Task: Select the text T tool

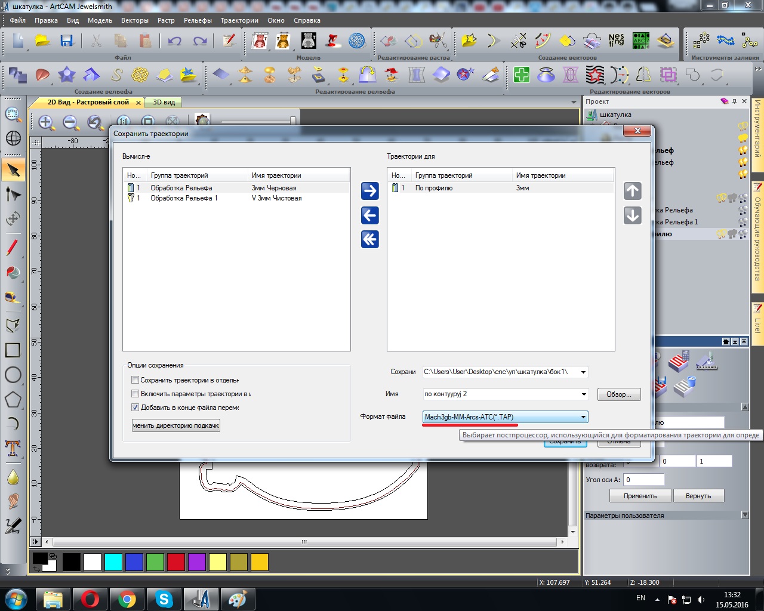Action: tap(13, 448)
